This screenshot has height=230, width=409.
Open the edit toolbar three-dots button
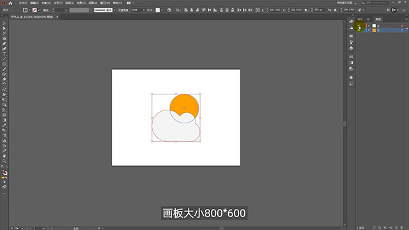coord(4,194)
